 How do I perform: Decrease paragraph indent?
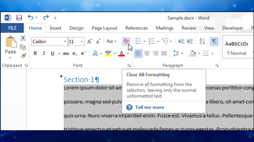tap(181, 41)
